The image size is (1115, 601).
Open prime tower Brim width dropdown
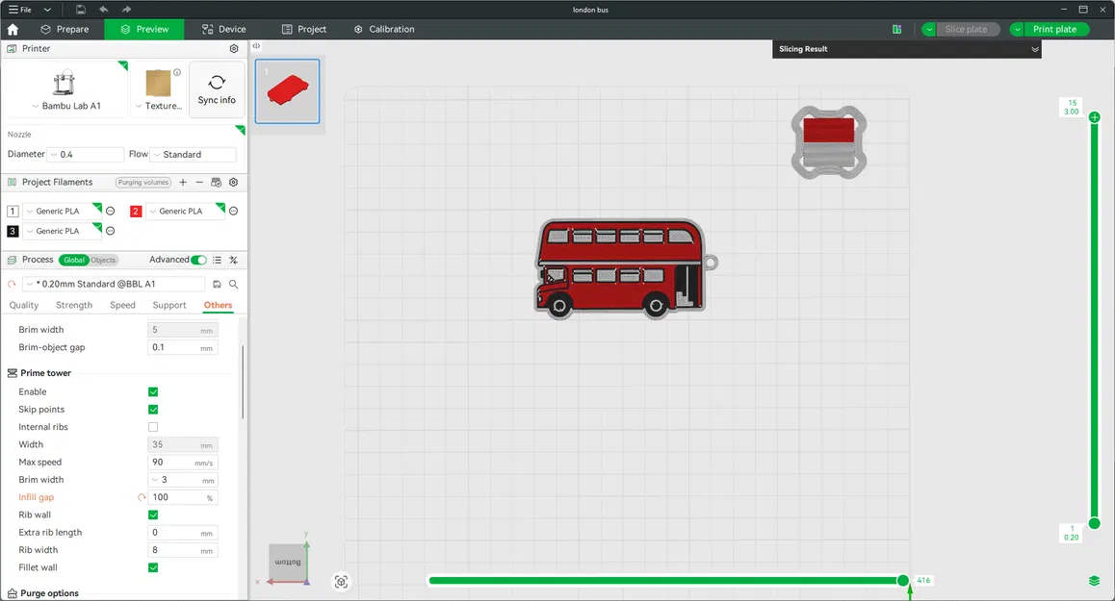tap(182, 480)
